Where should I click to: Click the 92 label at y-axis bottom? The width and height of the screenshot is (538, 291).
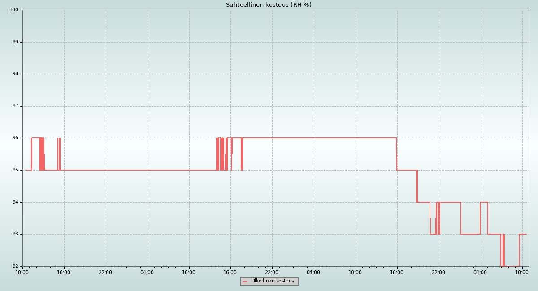15,266
